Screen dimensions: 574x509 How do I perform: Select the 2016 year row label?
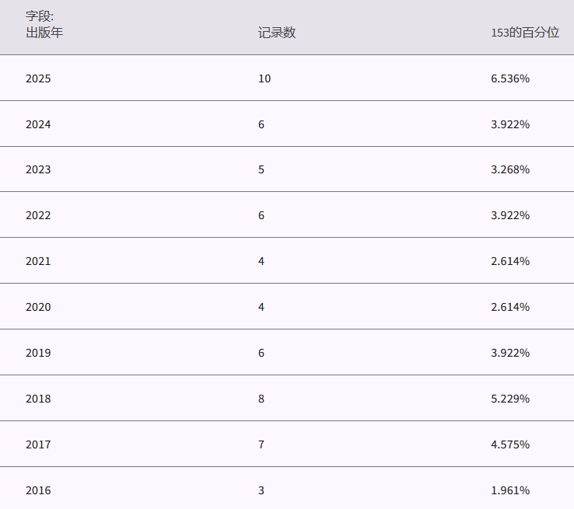tap(38, 490)
